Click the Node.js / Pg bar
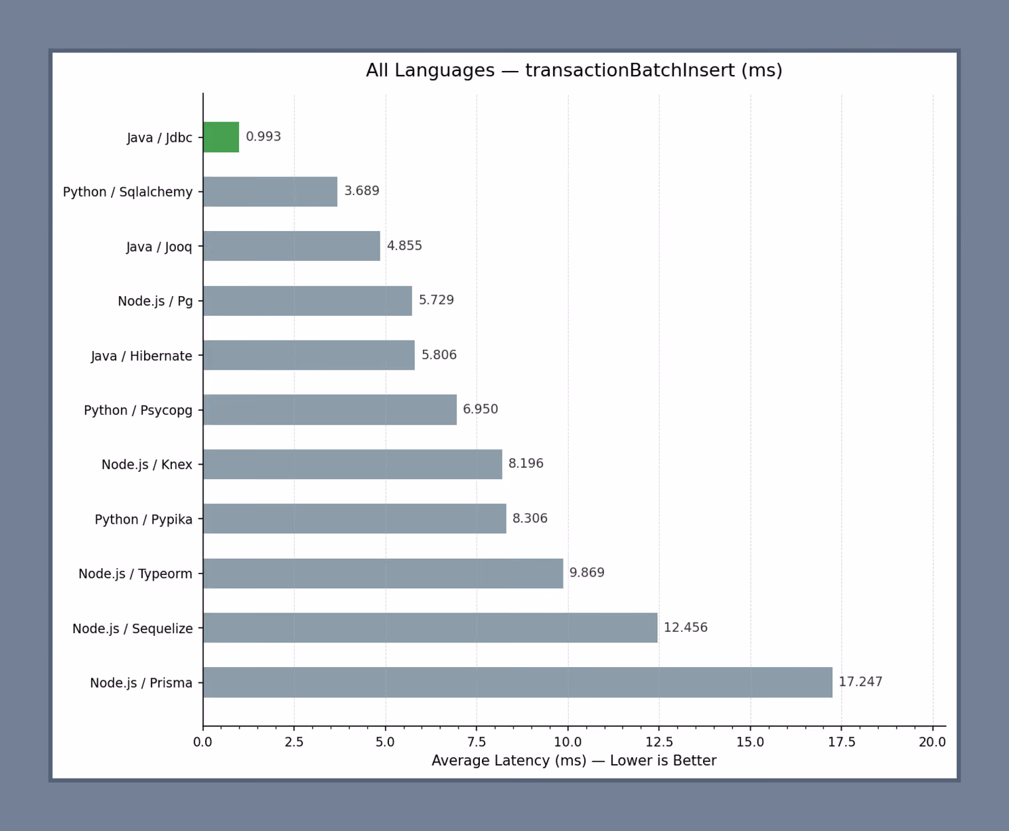 click(307, 301)
